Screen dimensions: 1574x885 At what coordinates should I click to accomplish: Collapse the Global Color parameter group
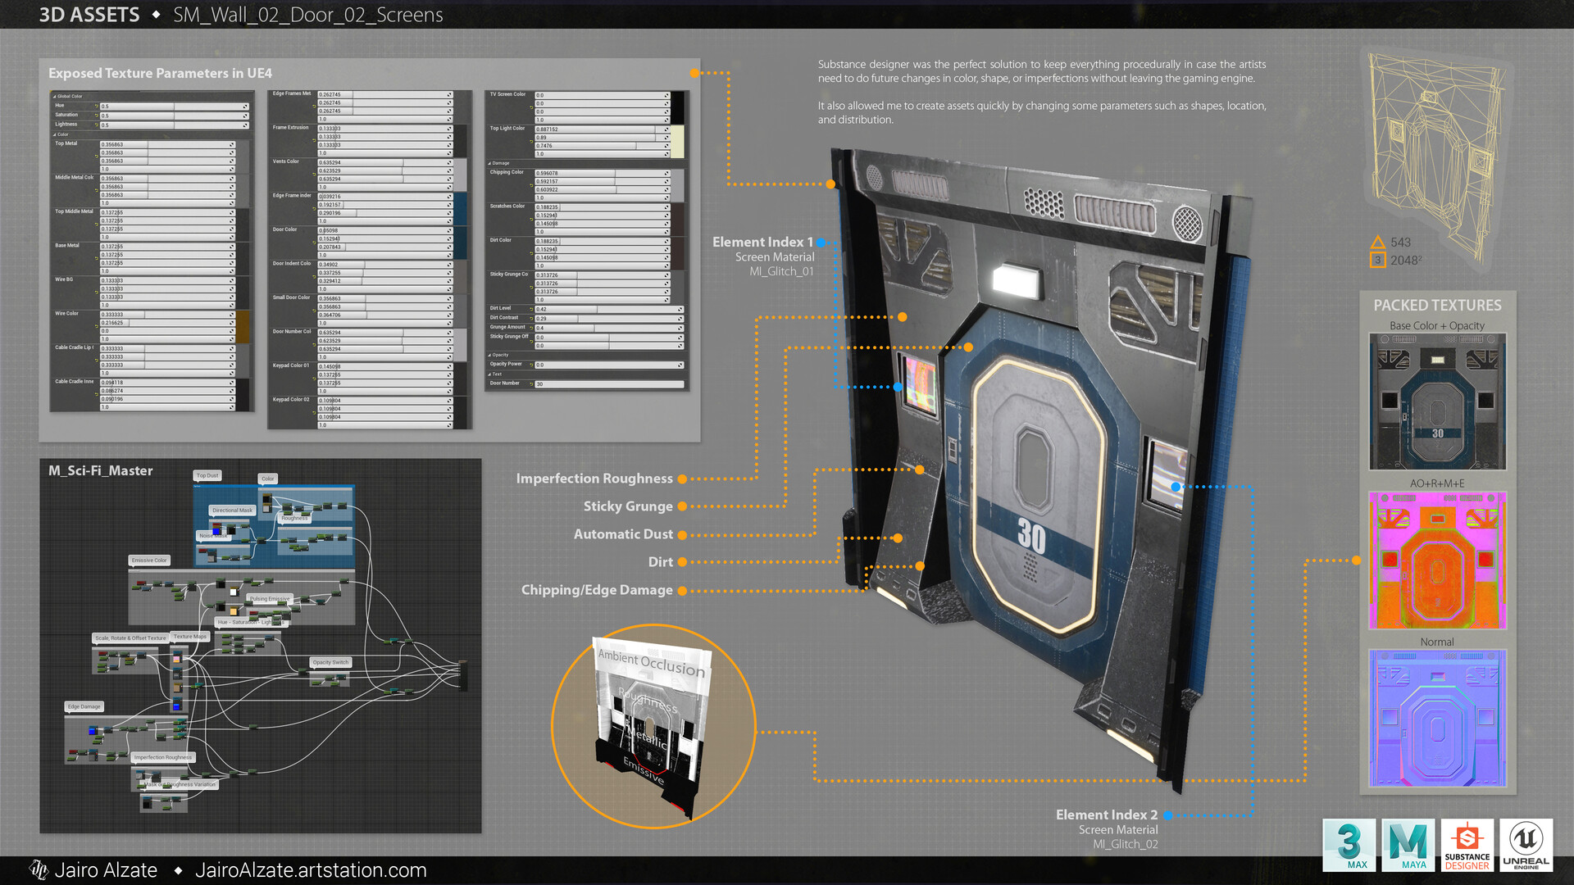(x=55, y=97)
